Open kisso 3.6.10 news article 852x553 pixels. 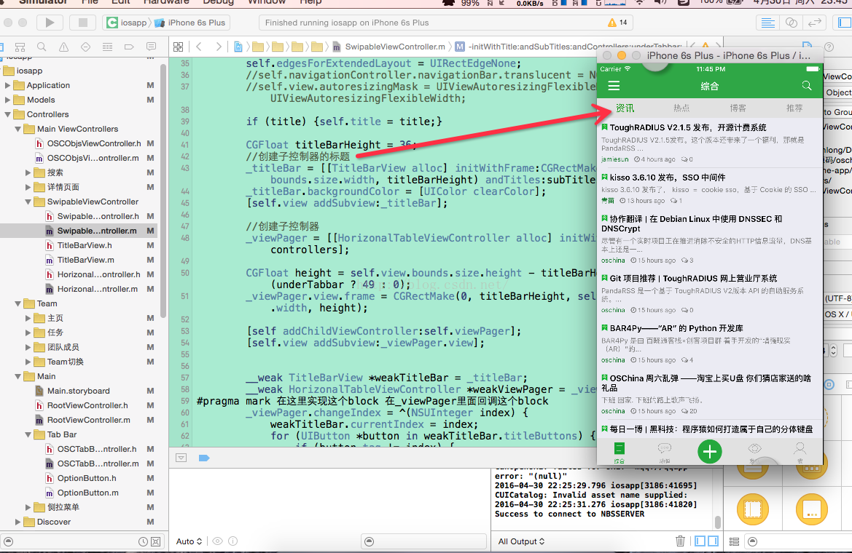710,189
